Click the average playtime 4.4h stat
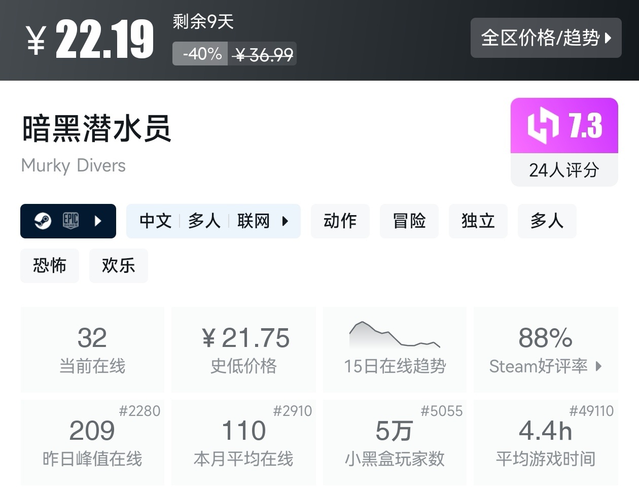This screenshot has height=490, width=639. [546, 441]
